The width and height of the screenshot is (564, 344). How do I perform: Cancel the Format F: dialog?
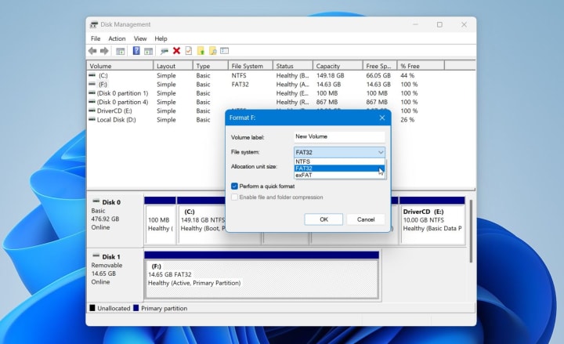pyautogui.click(x=366, y=219)
